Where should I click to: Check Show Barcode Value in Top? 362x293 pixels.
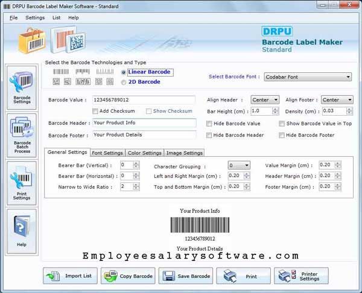pos(281,124)
